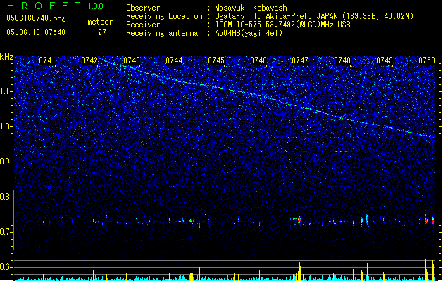This screenshot has height=281, width=443.
Task: Click the 0745 time marker
Action: [216, 60]
